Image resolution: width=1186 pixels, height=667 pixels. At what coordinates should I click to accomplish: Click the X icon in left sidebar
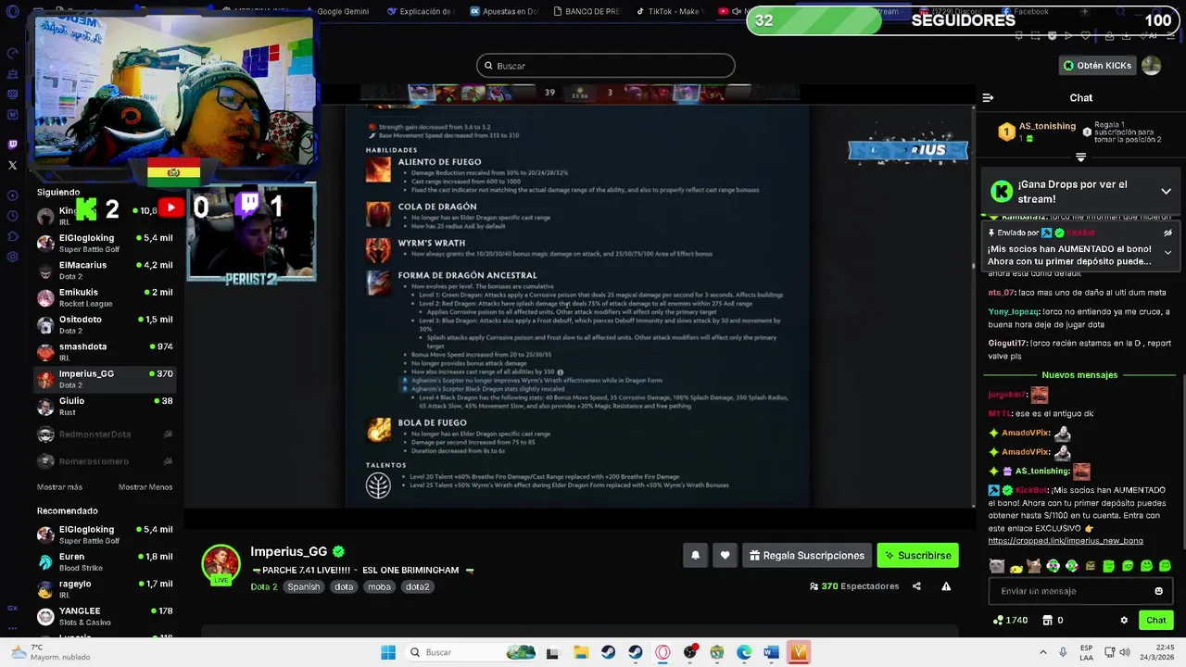12,165
